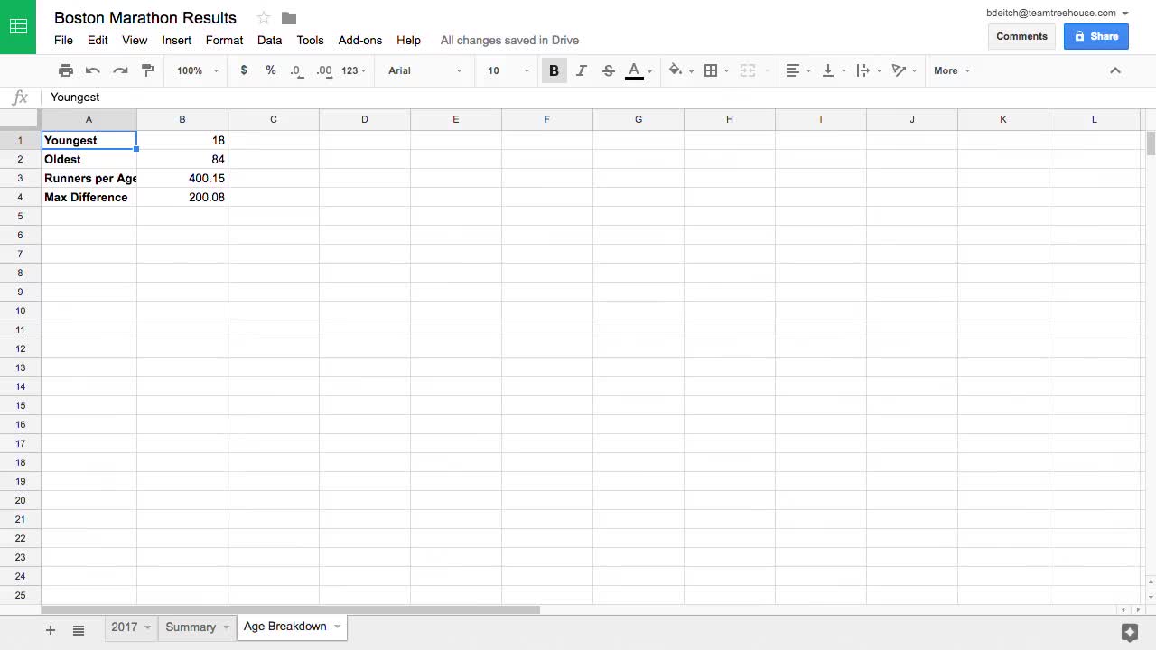
Task: Open the Arial font dropdown
Action: coord(424,70)
